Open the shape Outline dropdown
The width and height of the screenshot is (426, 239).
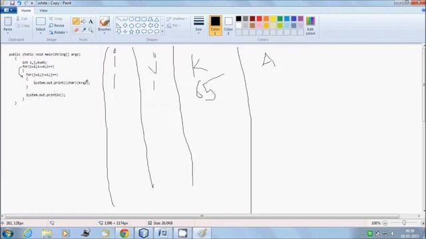(177, 19)
